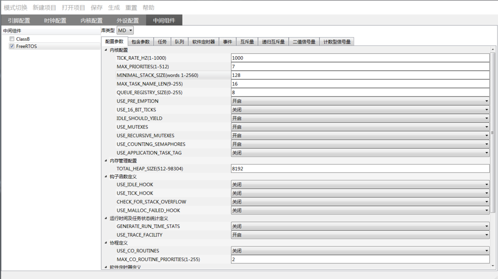Select the 配置参数 sub-tab
The image size is (498, 279).
(x=114, y=41)
